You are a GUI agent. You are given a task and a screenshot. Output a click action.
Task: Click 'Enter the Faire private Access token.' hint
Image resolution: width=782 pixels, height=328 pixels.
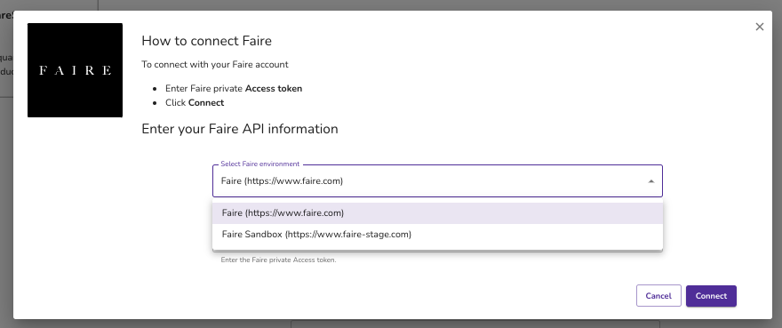coord(278,260)
